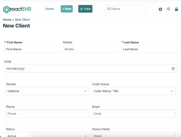Open DOB calendar picker icon

[x=173, y=68]
